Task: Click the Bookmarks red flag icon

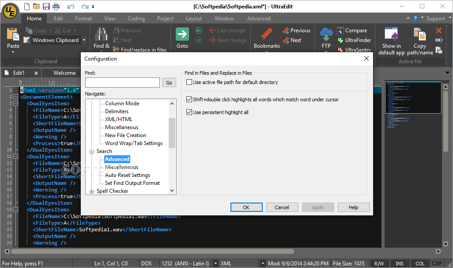Action: [267, 34]
